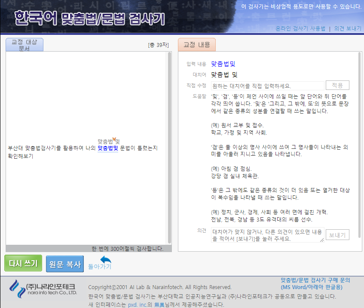364x308 pixels.
Task: Open the pxd. inc. link in footer
Action: pyautogui.click(x=138, y=305)
